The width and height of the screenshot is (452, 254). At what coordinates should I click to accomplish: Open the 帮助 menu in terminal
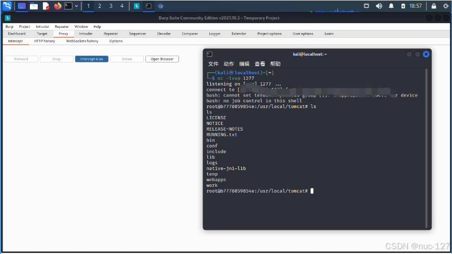(x=275, y=64)
